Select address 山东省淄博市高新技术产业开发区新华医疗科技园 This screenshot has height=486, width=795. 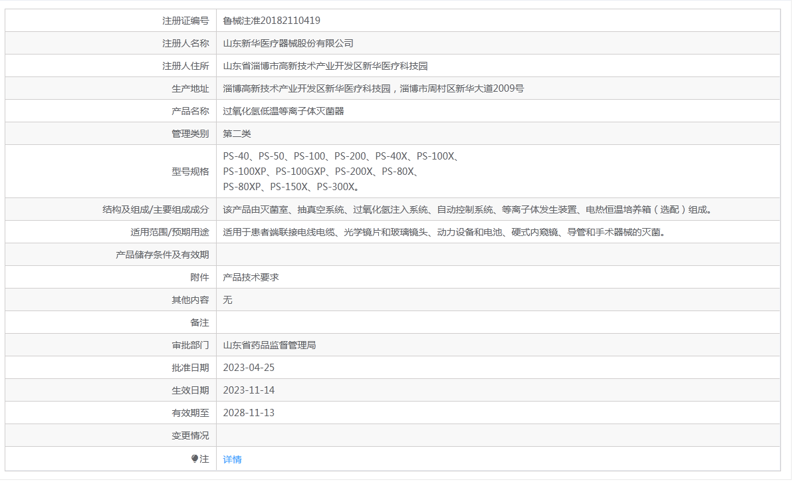click(x=326, y=66)
